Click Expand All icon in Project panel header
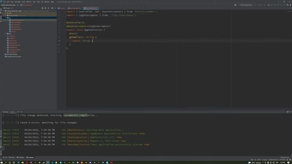The height and width of the screenshot is (164, 292). (x=46, y=8)
